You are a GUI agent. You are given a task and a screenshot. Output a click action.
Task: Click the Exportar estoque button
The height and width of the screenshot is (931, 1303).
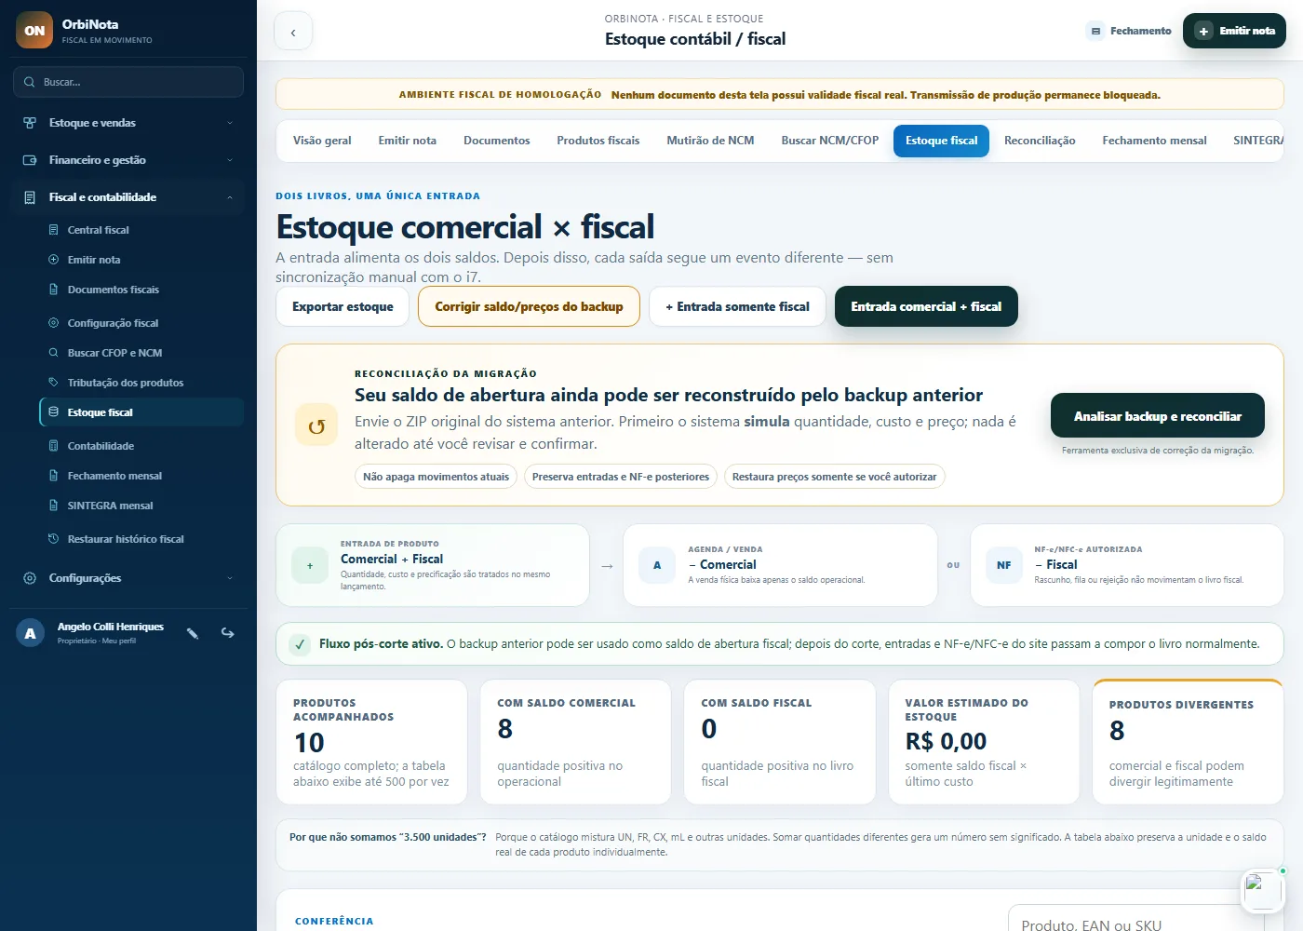[x=343, y=306]
